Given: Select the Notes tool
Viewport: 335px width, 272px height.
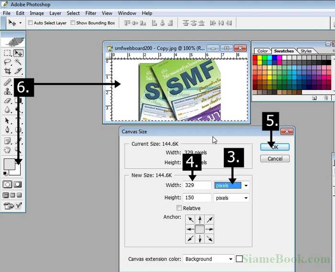Looking at the screenshot, I should tap(8, 141).
